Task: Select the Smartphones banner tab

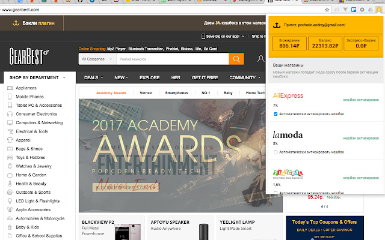Action: 176,93
